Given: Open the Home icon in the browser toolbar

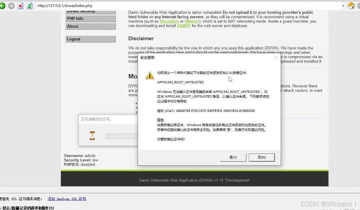Looking at the screenshot, I should pyautogui.click(x=352, y=6).
